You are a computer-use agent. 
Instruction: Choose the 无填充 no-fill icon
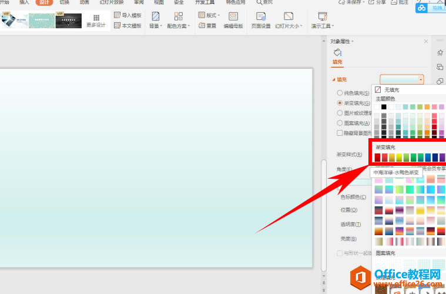pyautogui.click(x=378, y=89)
